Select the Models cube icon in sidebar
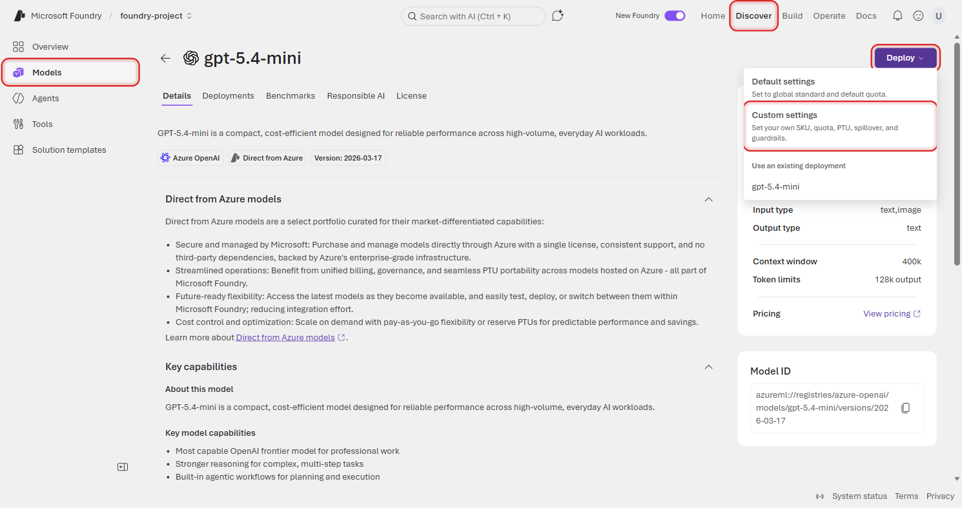 [x=18, y=73]
